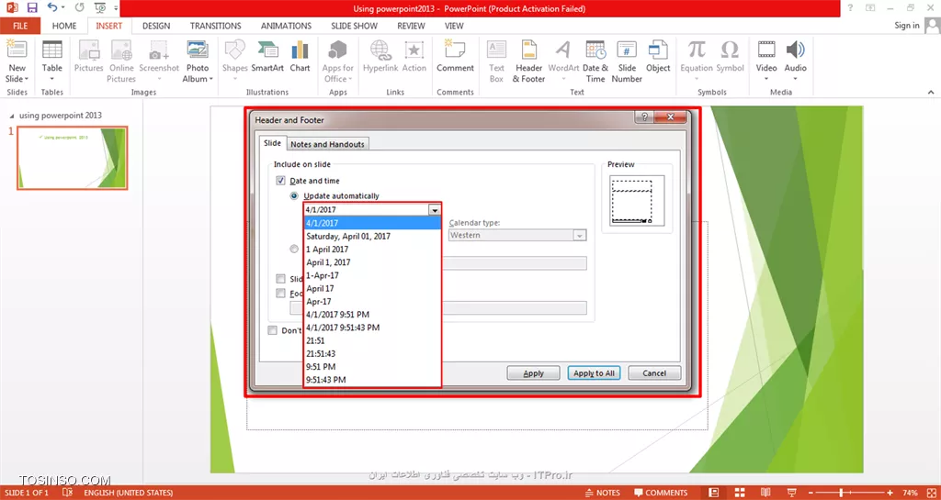Select the Fixed date radio button
Screen dimensions: 941x500
(x=294, y=250)
